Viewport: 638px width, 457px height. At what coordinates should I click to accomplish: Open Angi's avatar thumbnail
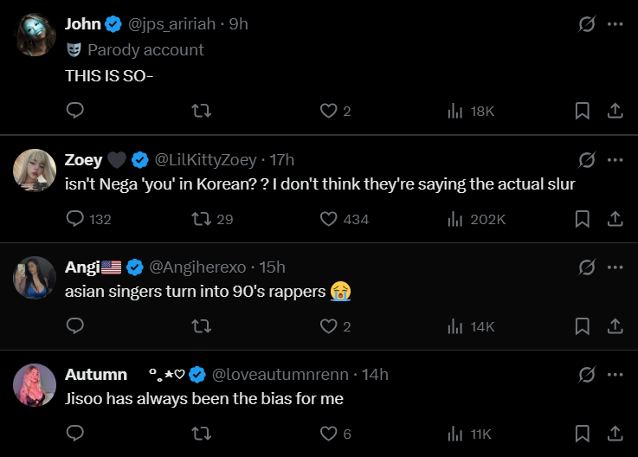pos(35,278)
